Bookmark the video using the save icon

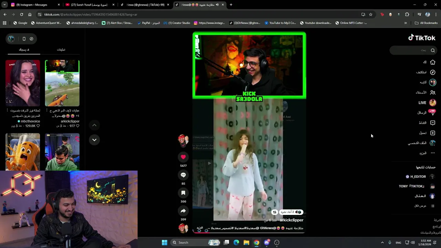pos(183,193)
